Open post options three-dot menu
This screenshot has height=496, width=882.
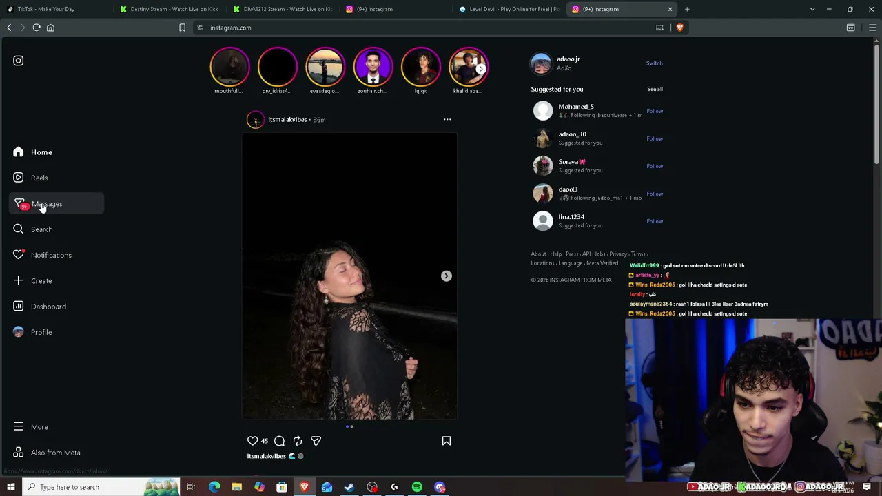pos(447,120)
